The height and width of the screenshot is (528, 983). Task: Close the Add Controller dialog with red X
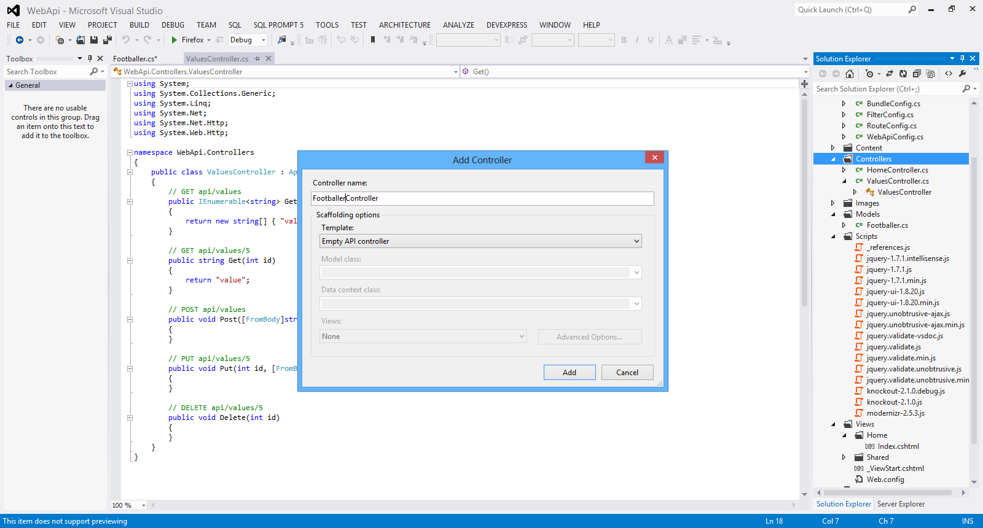point(655,157)
